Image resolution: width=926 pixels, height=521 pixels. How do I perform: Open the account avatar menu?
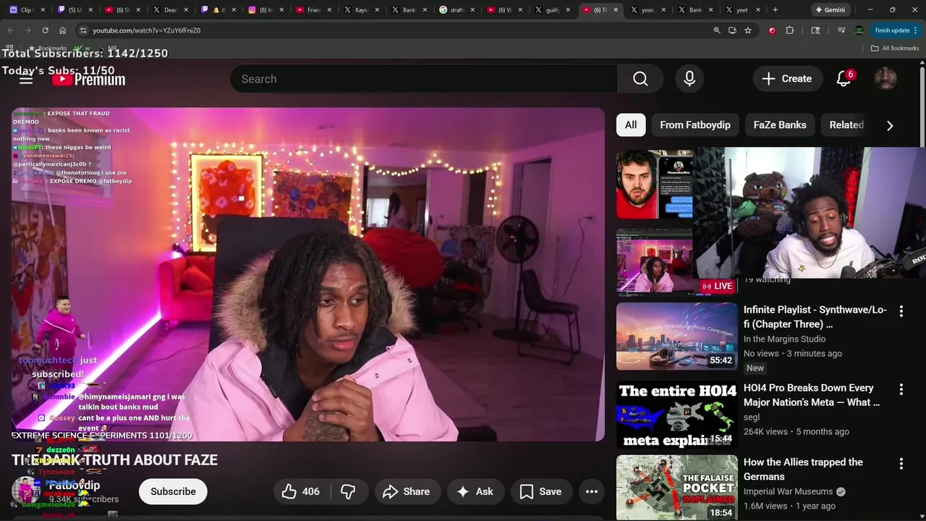pos(885,79)
